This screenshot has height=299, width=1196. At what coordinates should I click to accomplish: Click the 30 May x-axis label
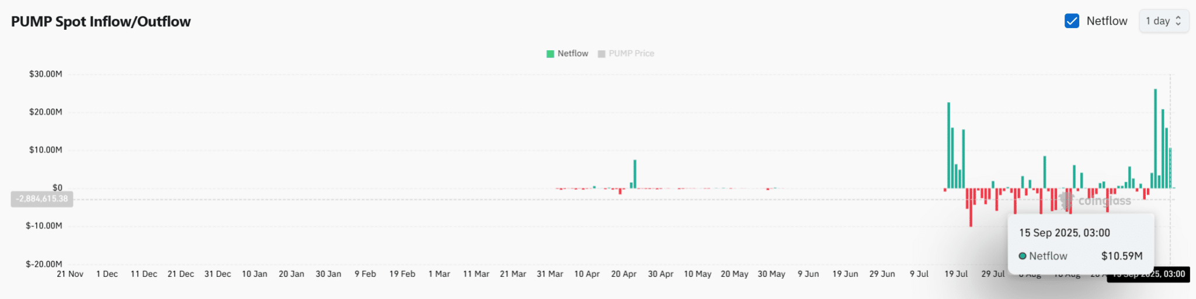(x=771, y=274)
